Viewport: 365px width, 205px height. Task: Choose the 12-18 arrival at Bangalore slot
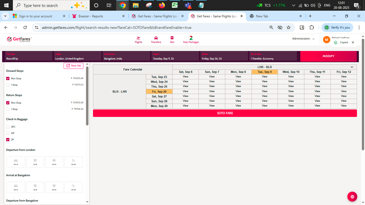35,187
